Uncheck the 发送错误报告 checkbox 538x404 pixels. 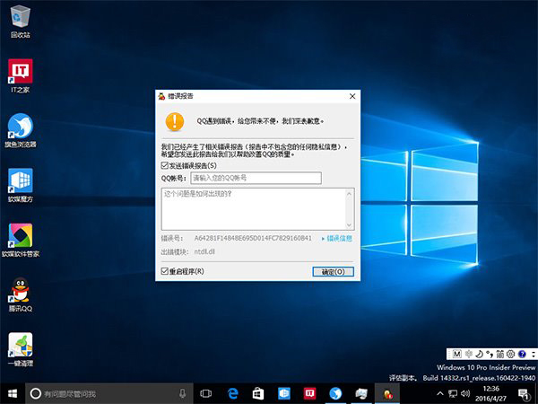pyautogui.click(x=165, y=165)
